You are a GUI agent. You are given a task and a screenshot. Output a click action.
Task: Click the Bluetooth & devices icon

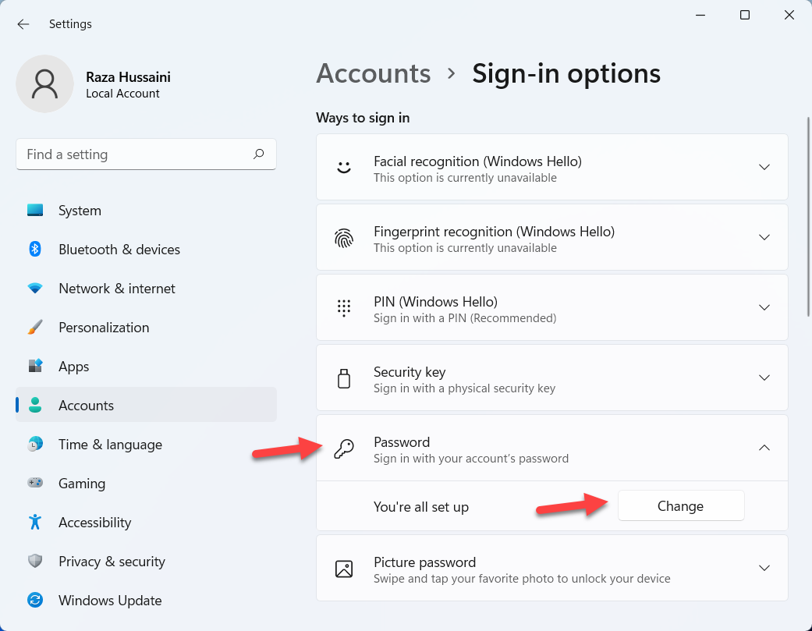point(35,250)
